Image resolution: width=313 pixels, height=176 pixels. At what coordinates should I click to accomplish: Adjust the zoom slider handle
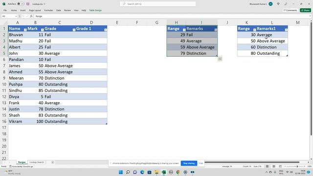(297, 166)
